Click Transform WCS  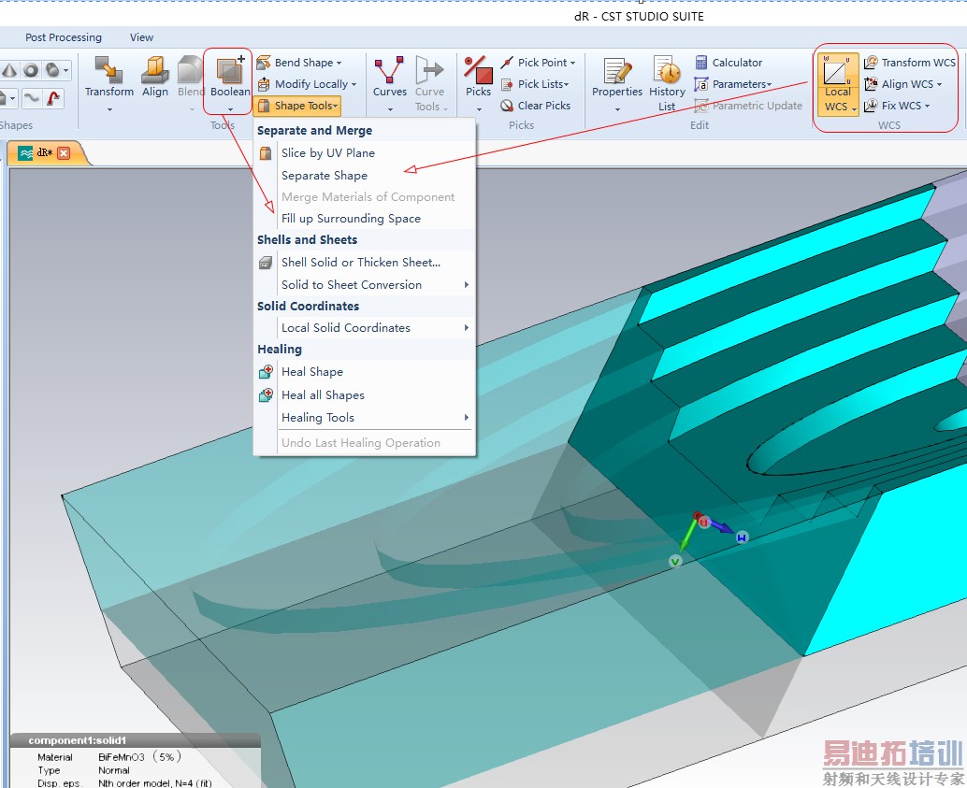[910, 63]
